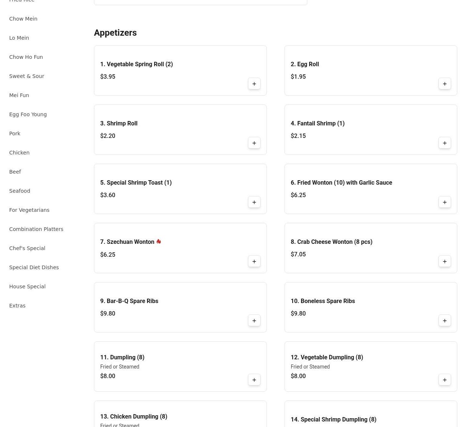The height and width of the screenshot is (427, 468).
Task: Go to Special Diet Dishes
Action: [x=34, y=267]
